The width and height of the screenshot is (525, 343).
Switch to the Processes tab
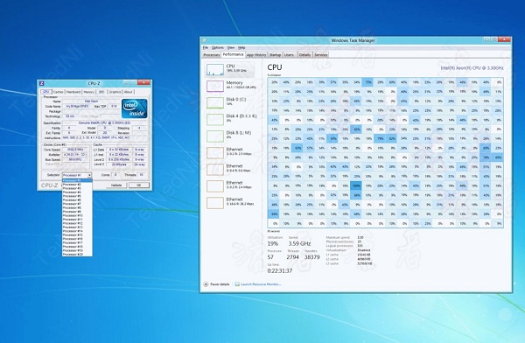point(212,55)
